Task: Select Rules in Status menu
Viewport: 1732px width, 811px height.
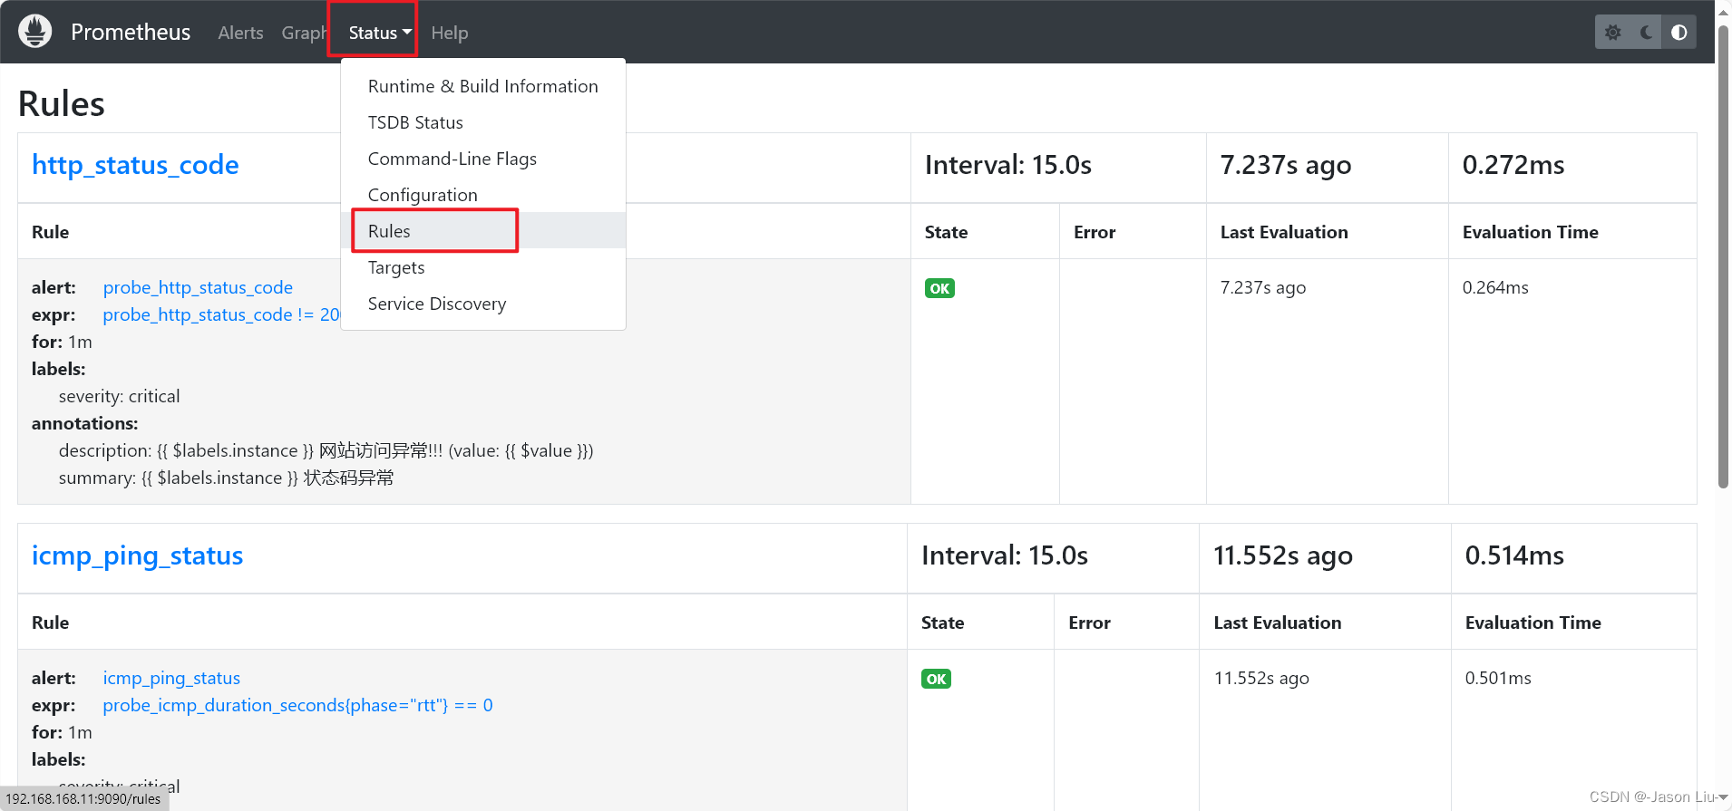Action: (483, 231)
